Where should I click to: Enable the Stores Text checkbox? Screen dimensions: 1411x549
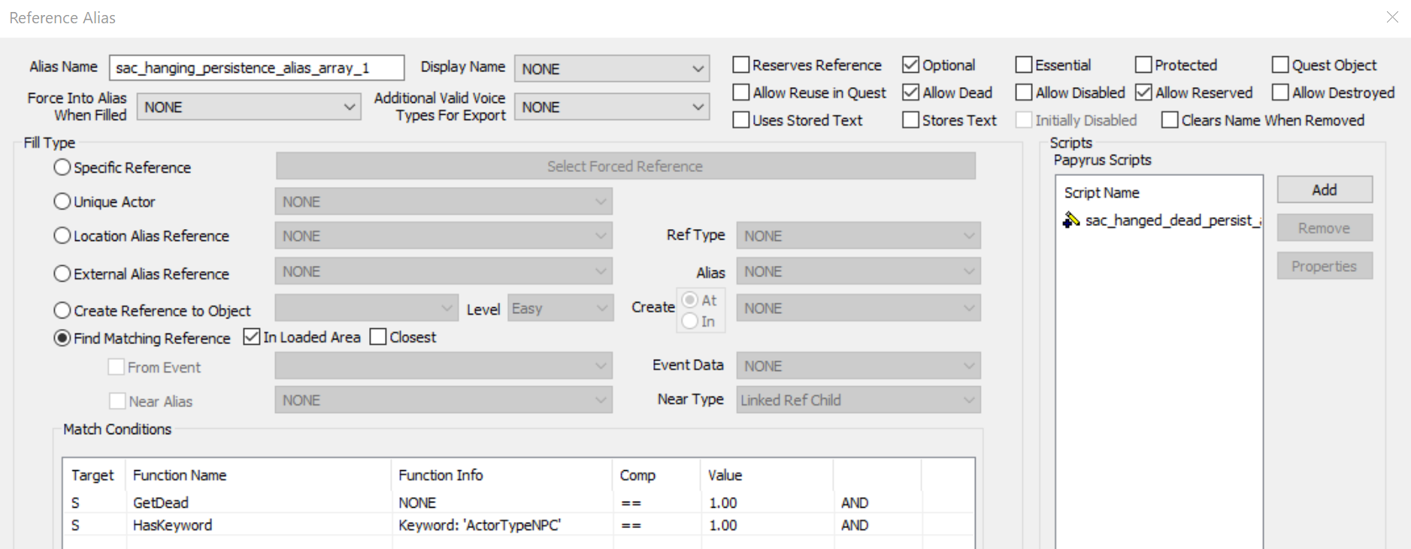910,120
